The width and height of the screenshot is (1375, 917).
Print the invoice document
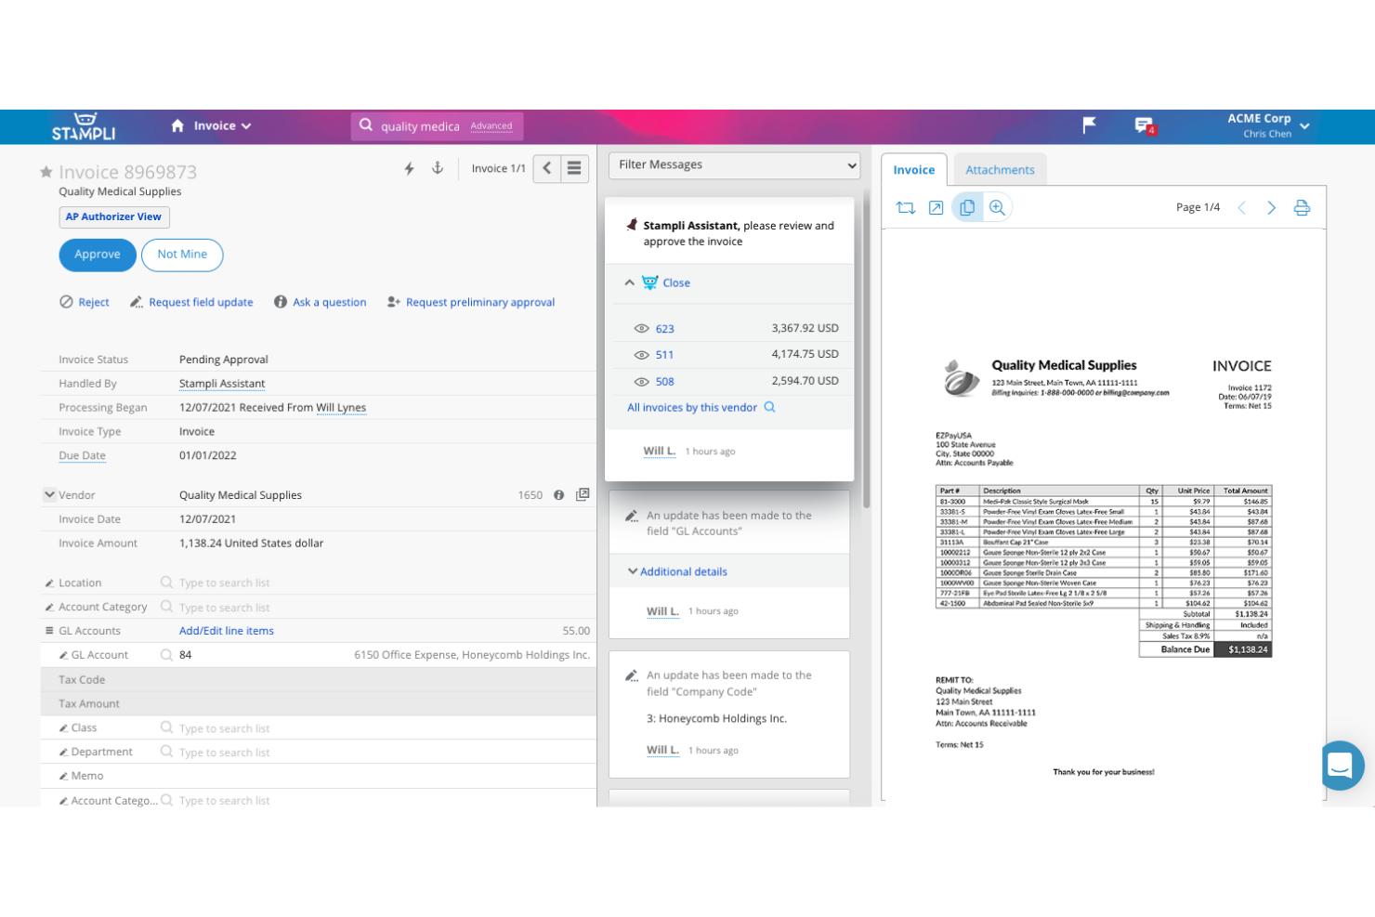click(x=1303, y=208)
